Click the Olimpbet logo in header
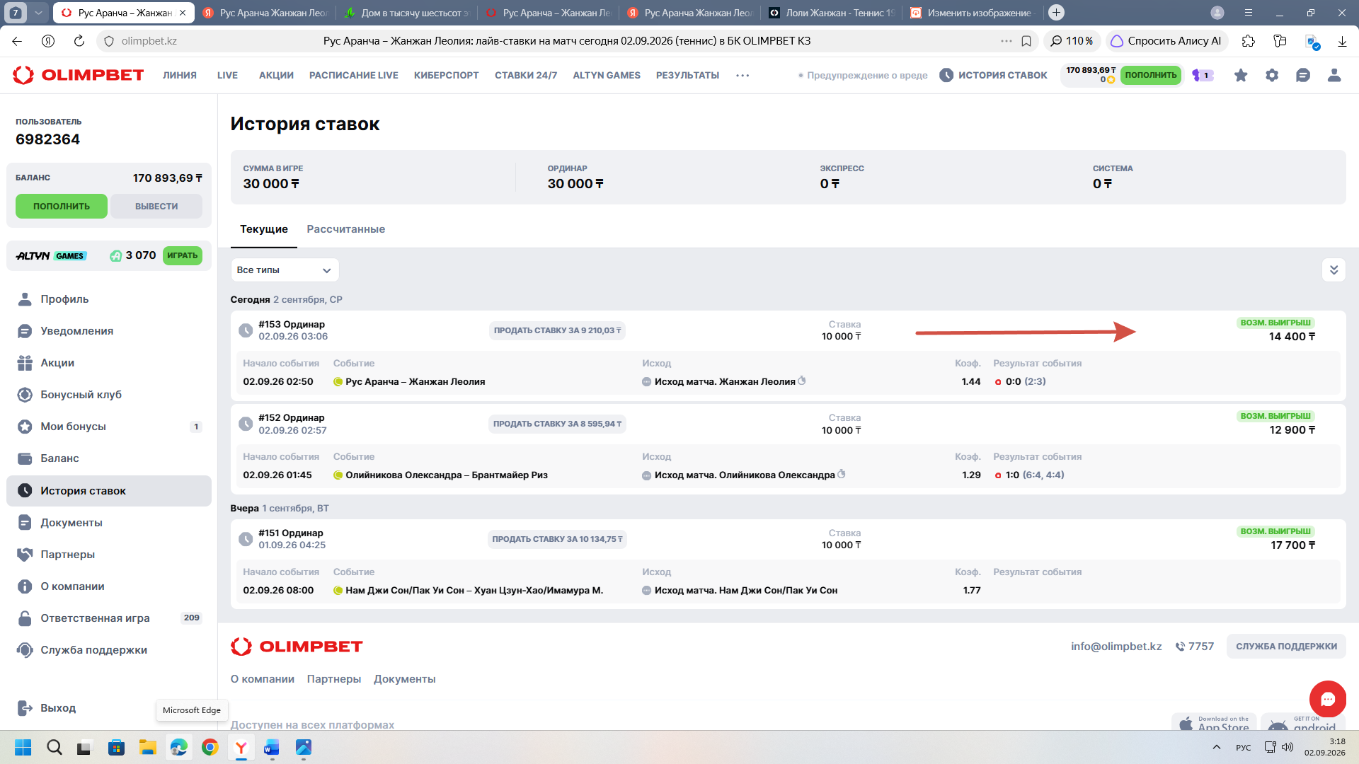The image size is (1359, 764). click(x=79, y=75)
